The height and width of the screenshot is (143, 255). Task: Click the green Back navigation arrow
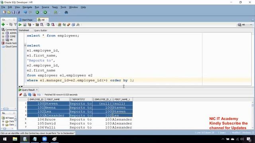[x=37, y=12]
